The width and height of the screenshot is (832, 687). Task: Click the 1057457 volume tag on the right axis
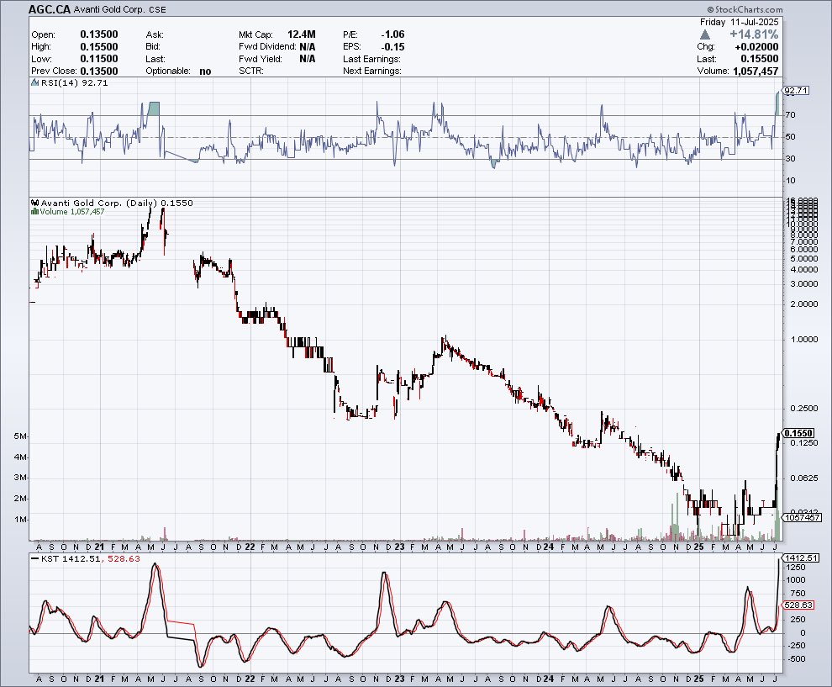(803, 517)
